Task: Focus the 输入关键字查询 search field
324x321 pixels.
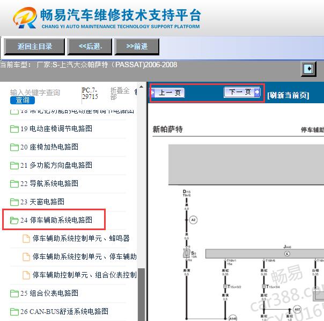Action: click(x=35, y=92)
